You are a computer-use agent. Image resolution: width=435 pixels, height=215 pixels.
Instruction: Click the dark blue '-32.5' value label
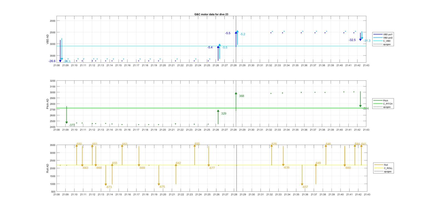click(x=352, y=40)
